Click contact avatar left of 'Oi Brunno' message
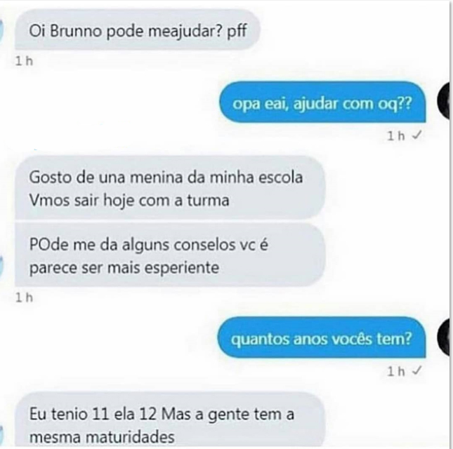The image size is (453, 449). click(x=1, y=31)
